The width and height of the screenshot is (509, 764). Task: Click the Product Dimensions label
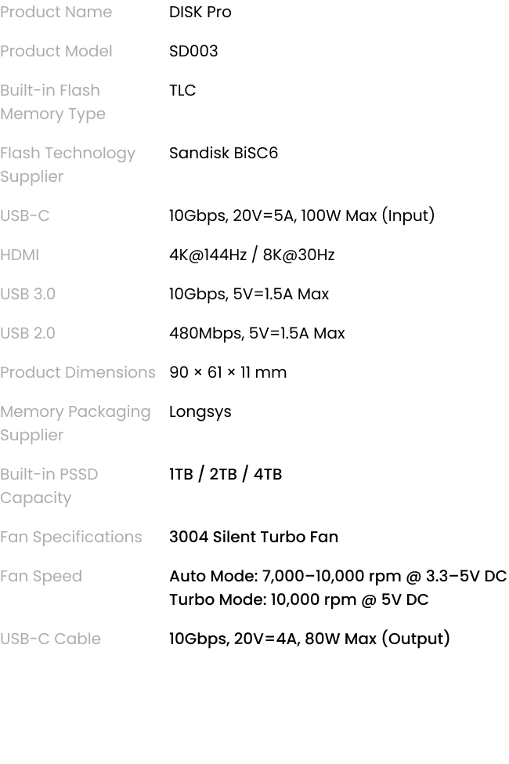click(x=78, y=372)
